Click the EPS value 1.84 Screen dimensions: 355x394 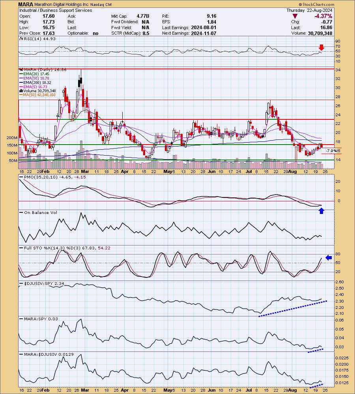pyautogui.click(x=212, y=22)
